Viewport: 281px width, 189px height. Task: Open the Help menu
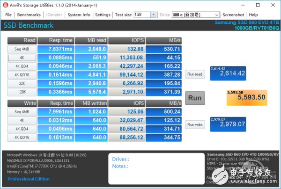tap(253, 15)
